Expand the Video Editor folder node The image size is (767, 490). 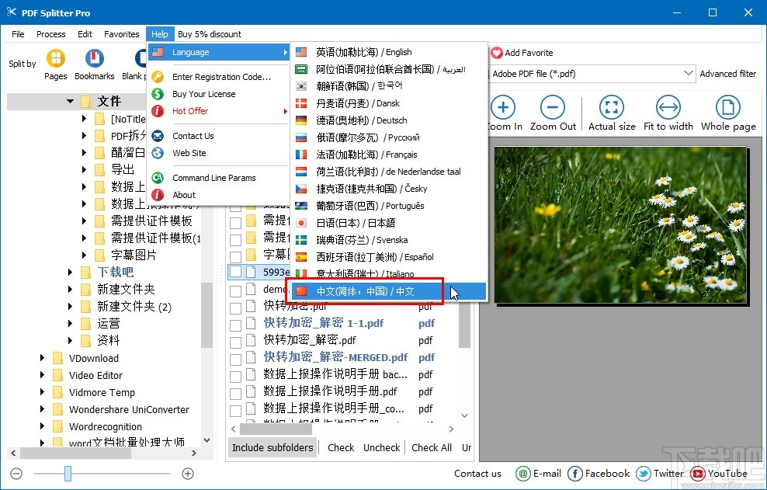point(42,375)
